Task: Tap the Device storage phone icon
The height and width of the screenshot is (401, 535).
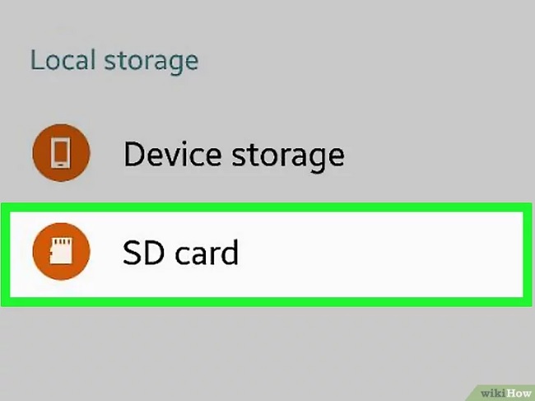Action: 62,152
